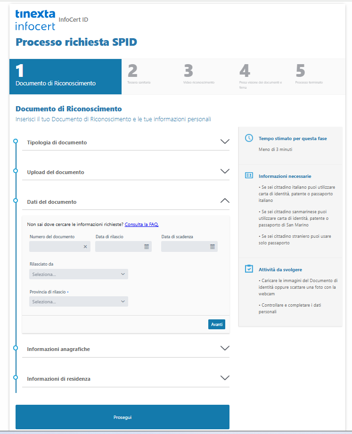Select step 1 Documento di Riconoscimento tab
352x434 pixels.
pyautogui.click(x=65, y=76)
